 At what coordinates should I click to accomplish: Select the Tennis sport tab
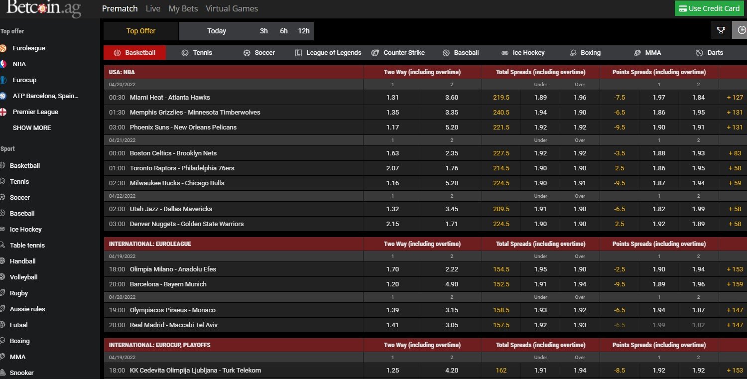[x=197, y=53]
